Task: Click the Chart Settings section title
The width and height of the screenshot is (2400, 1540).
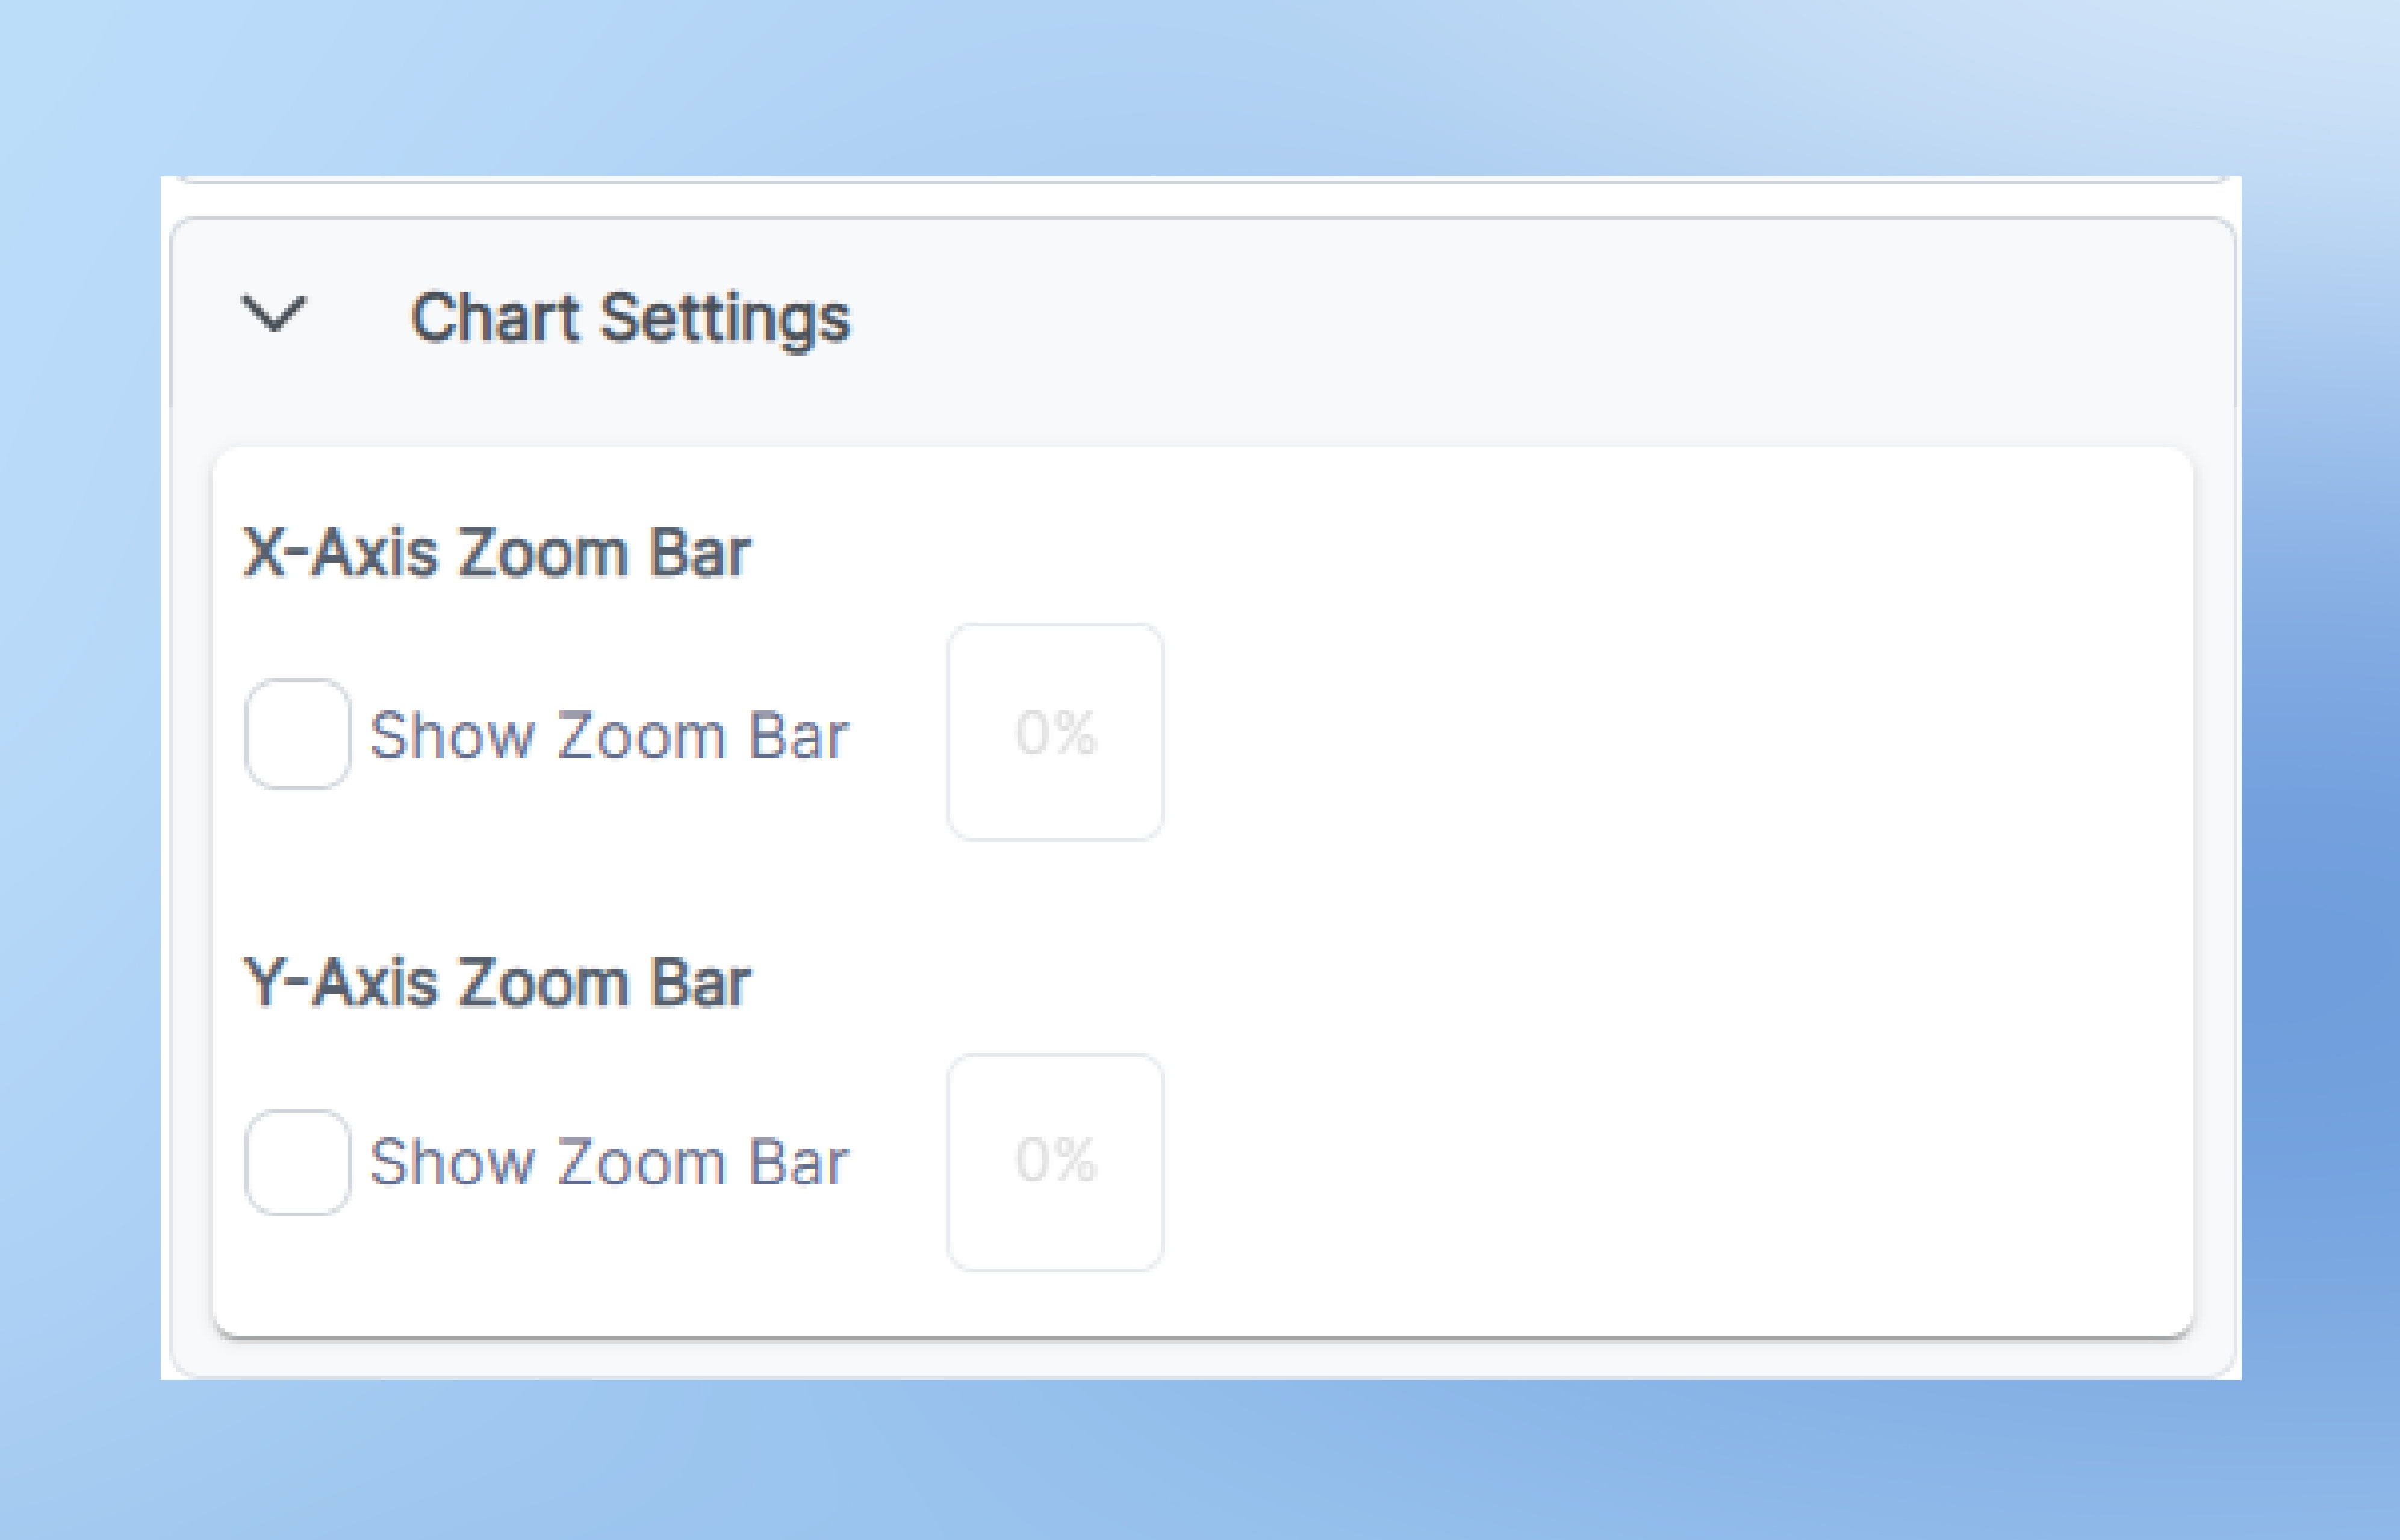Action: 630,318
